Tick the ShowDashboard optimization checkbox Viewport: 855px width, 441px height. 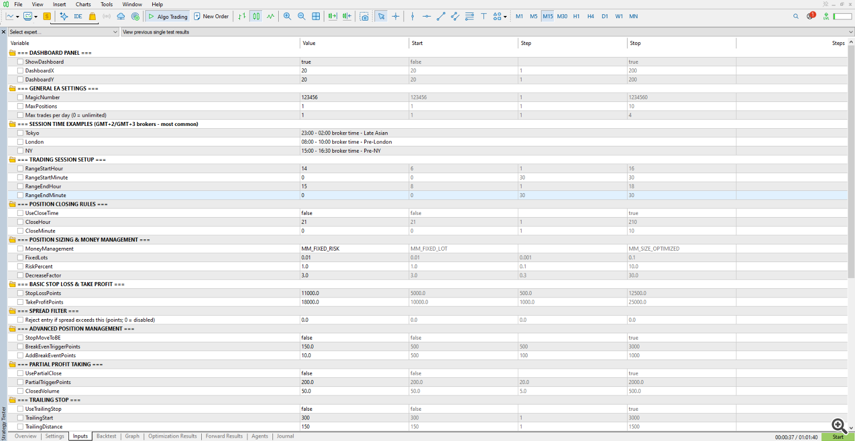pos(20,62)
